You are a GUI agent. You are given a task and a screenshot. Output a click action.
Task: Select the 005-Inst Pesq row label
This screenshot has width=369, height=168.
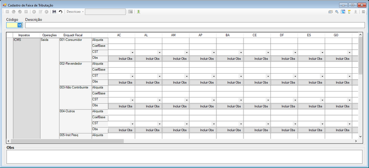tap(75, 136)
